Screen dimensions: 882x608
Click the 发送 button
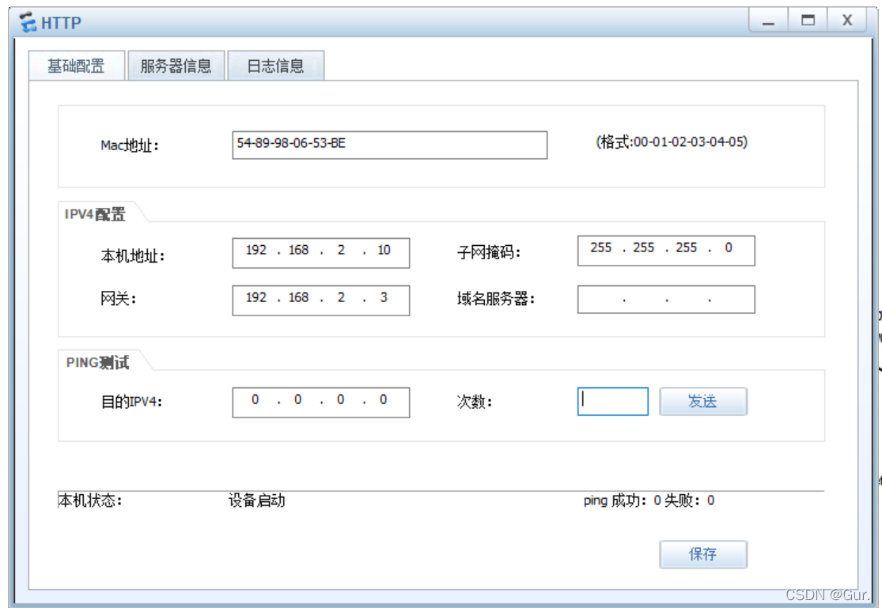703,401
